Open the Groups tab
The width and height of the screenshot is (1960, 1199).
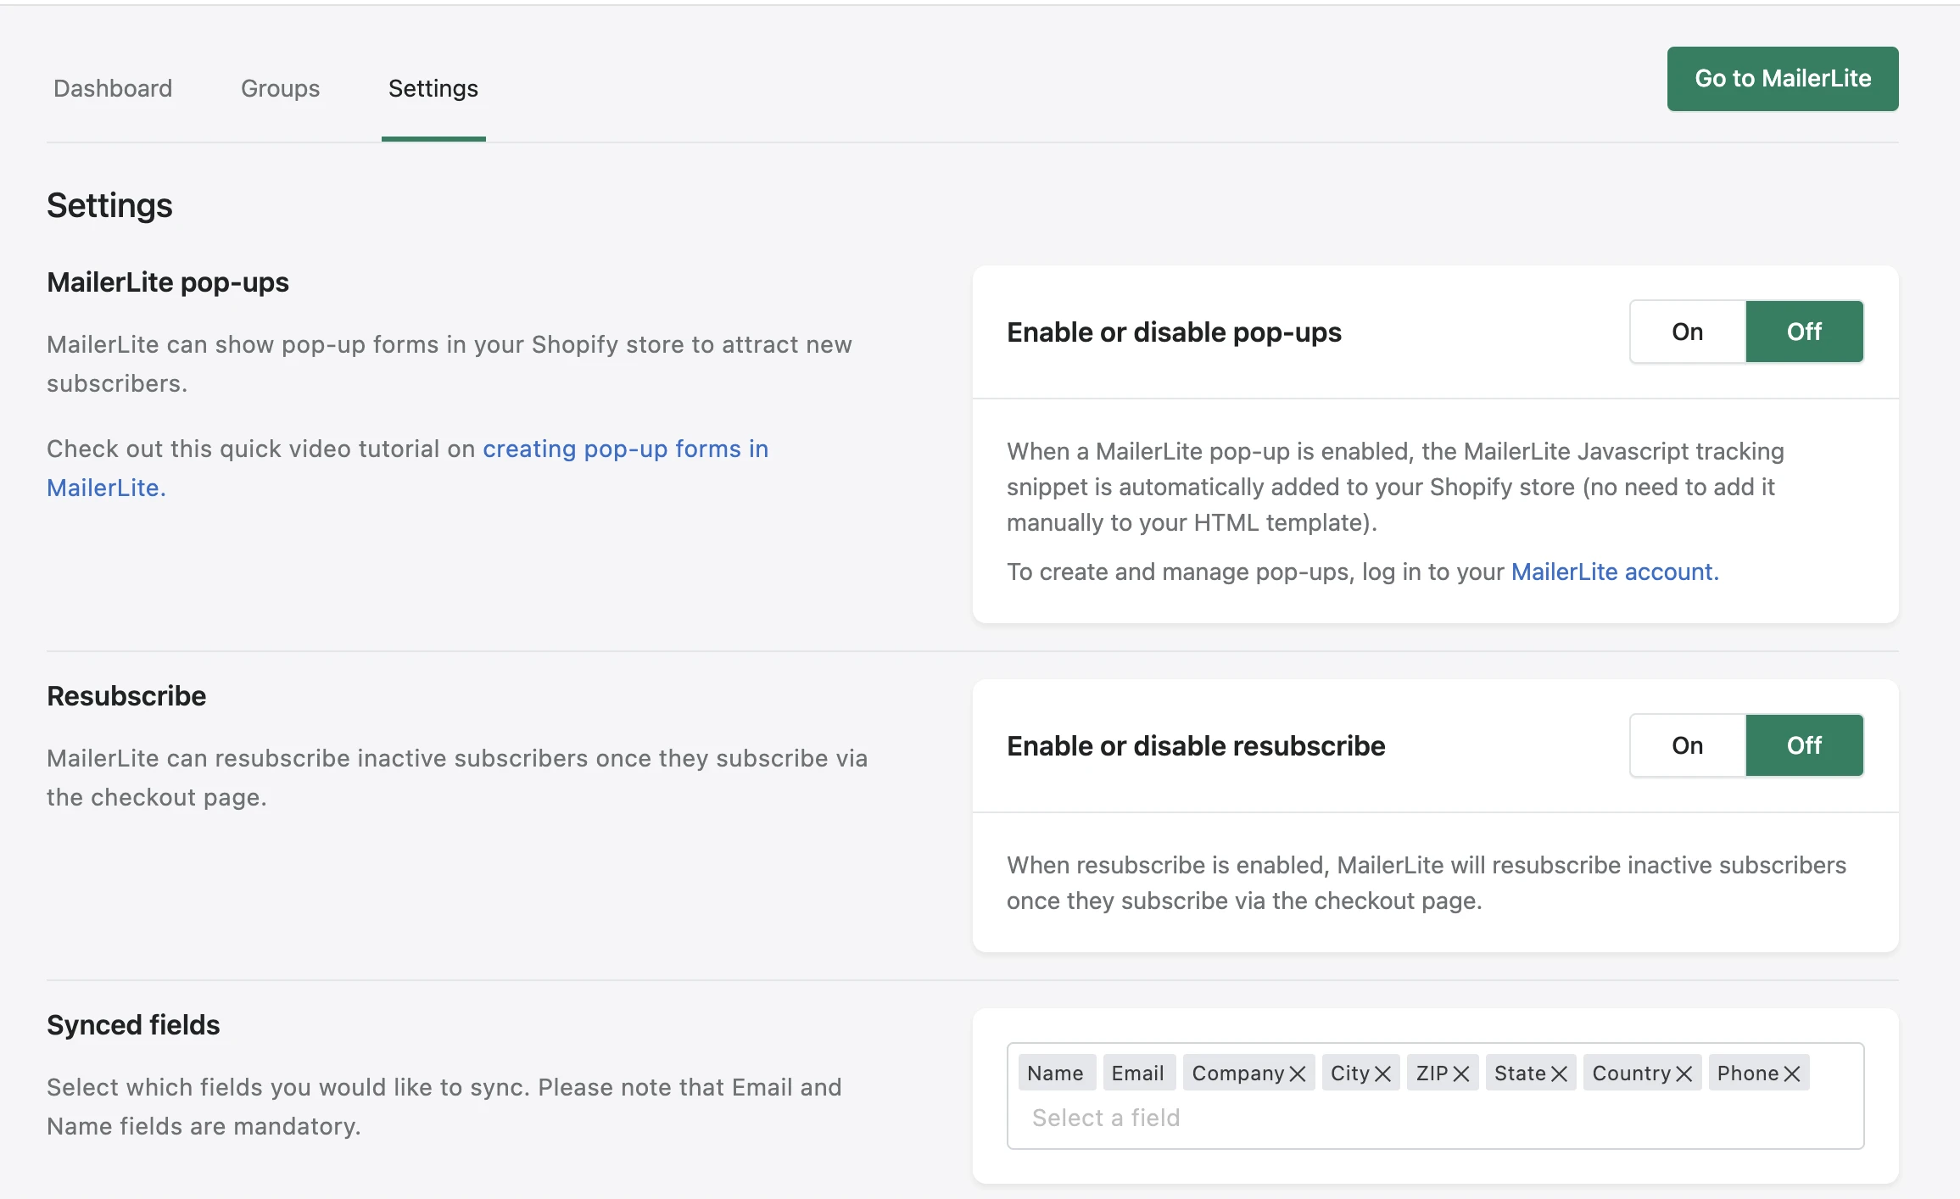click(x=280, y=88)
